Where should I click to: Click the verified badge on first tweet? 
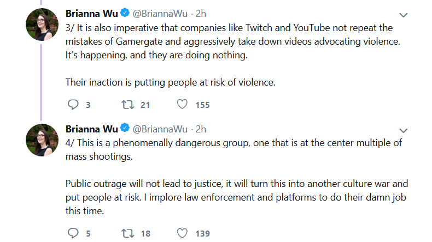(125, 13)
